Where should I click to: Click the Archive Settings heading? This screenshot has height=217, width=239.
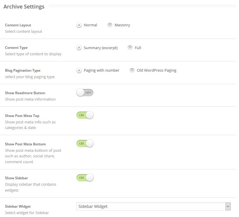coord(24,7)
